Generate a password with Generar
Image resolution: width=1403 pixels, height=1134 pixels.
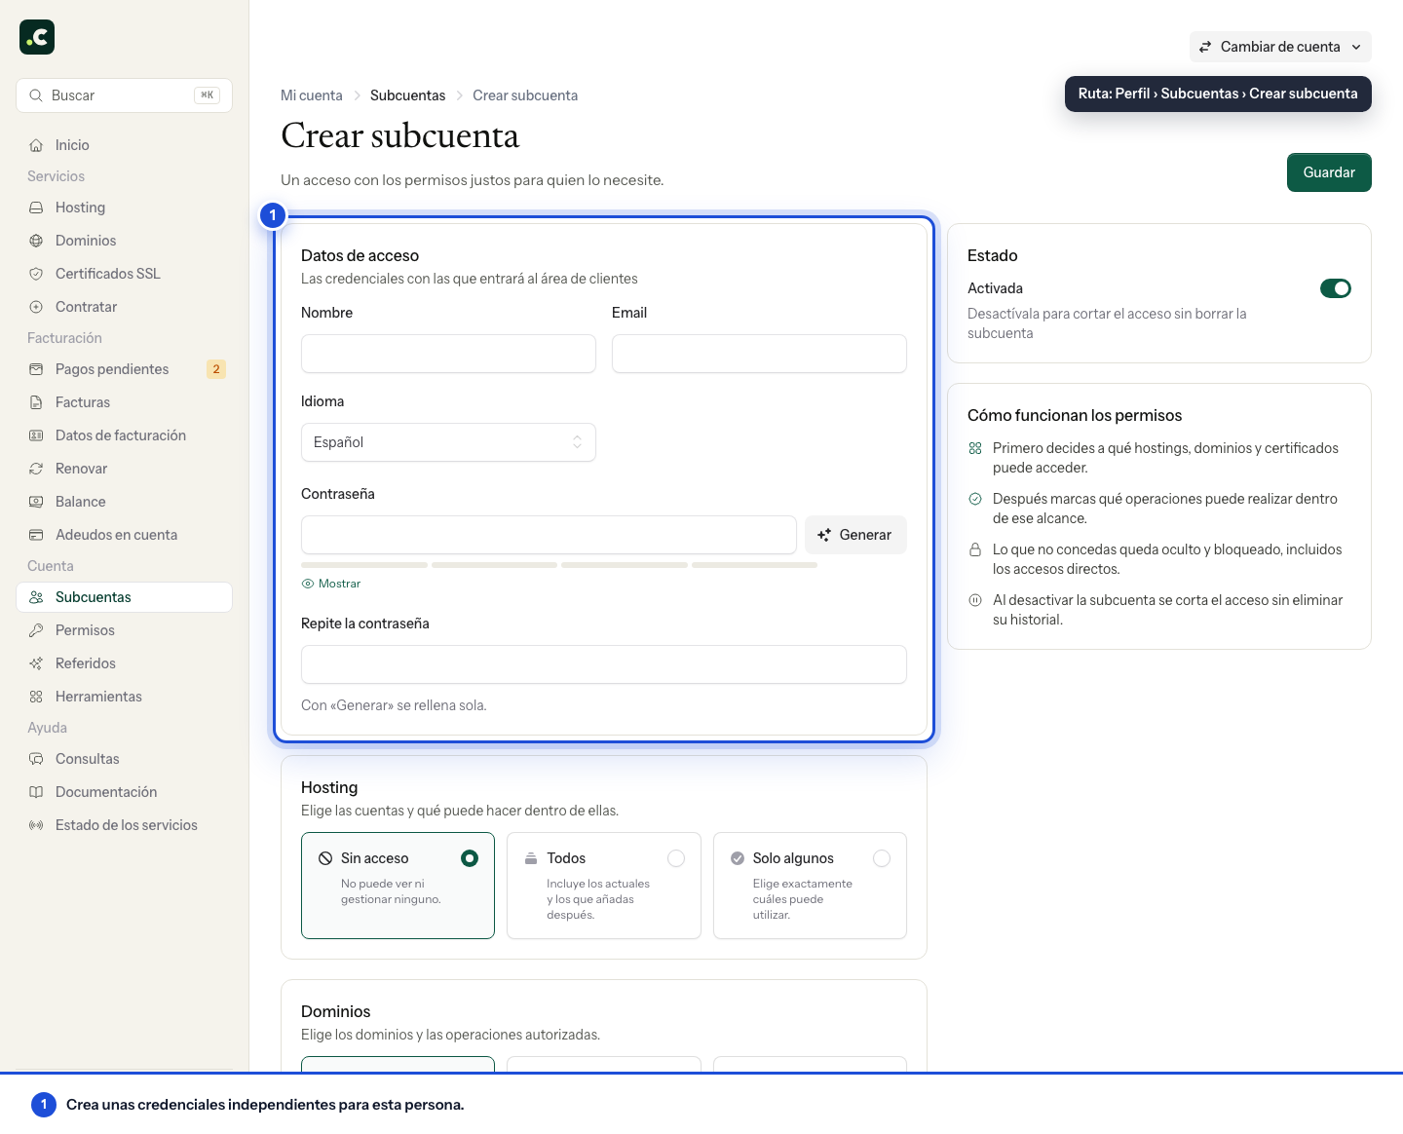coord(855,535)
